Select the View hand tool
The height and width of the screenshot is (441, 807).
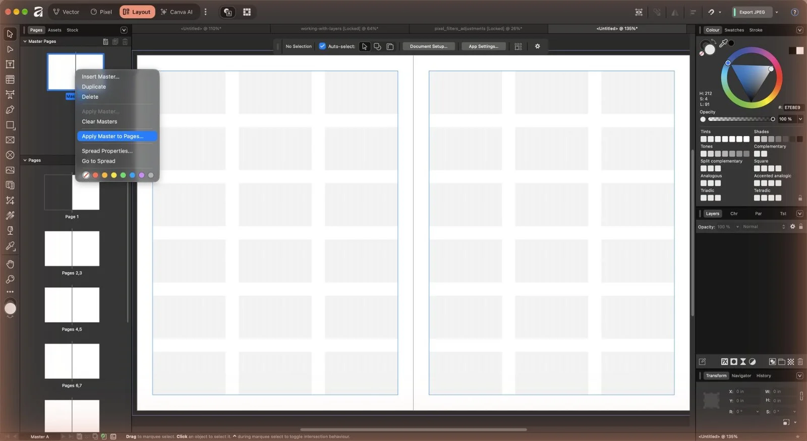[x=10, y=264]
